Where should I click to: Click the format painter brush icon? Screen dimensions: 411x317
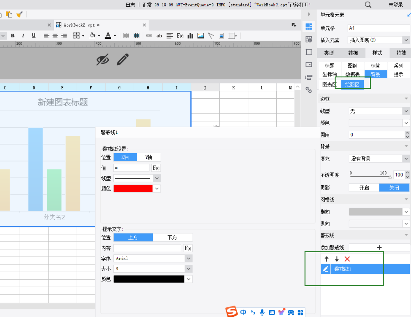pos(20,14)
